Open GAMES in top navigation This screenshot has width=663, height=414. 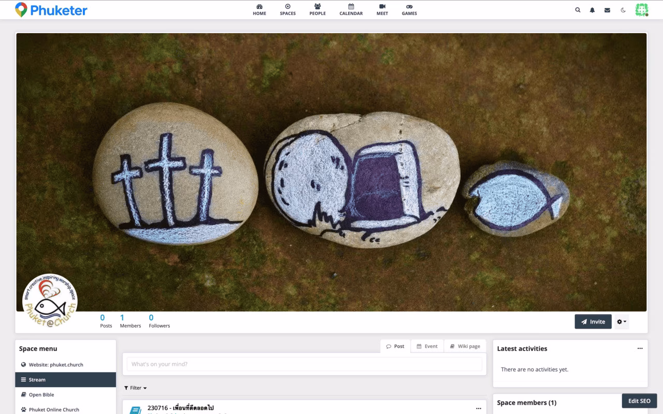tap(409, 10)
